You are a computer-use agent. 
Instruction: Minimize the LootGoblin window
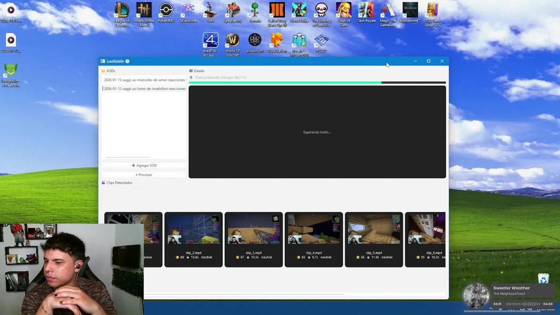click(x=415, y=61)
